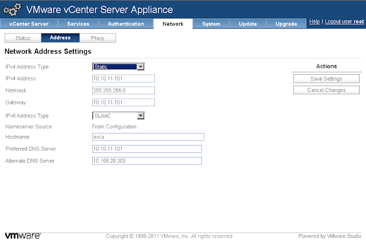This screenshot has height=246, width=366.
Task: Click the Preferred DNS Server label
Action: (x=31, y=148)
